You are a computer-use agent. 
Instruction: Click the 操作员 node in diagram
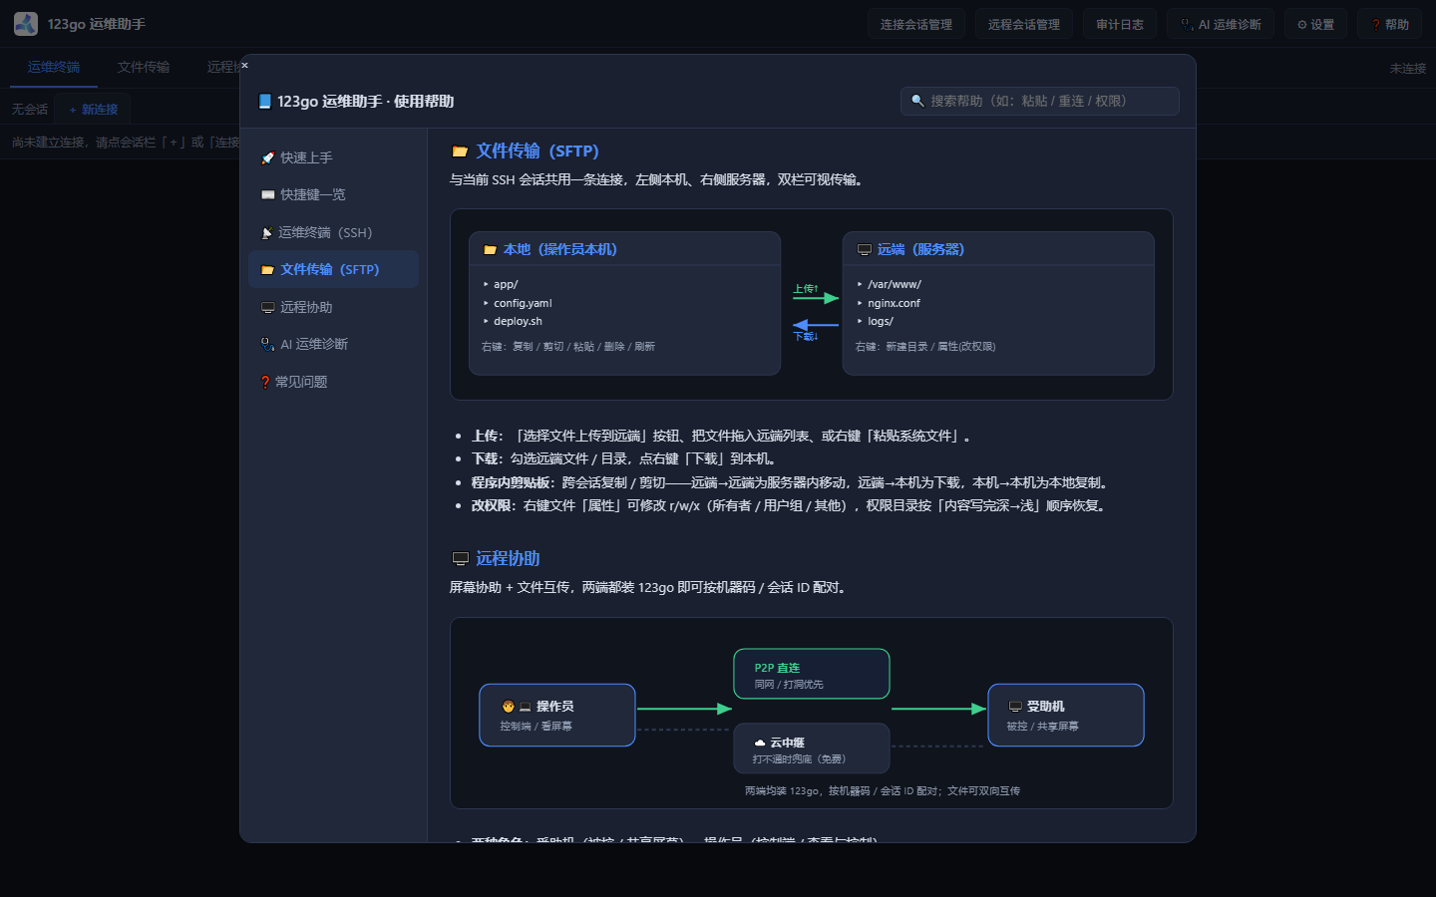point(557,715)
